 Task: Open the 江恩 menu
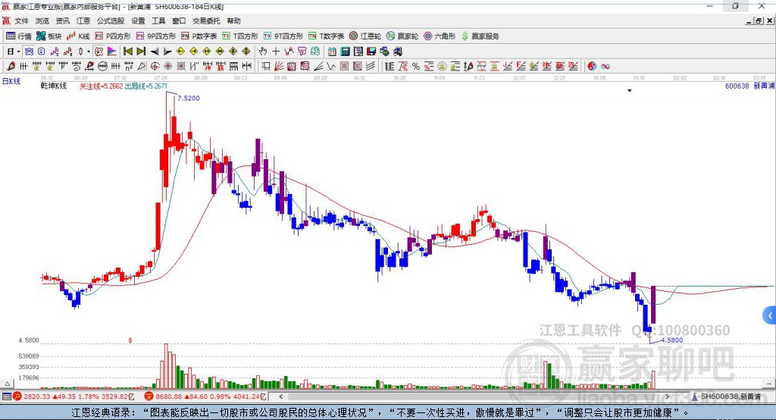(x=83, y=20)
